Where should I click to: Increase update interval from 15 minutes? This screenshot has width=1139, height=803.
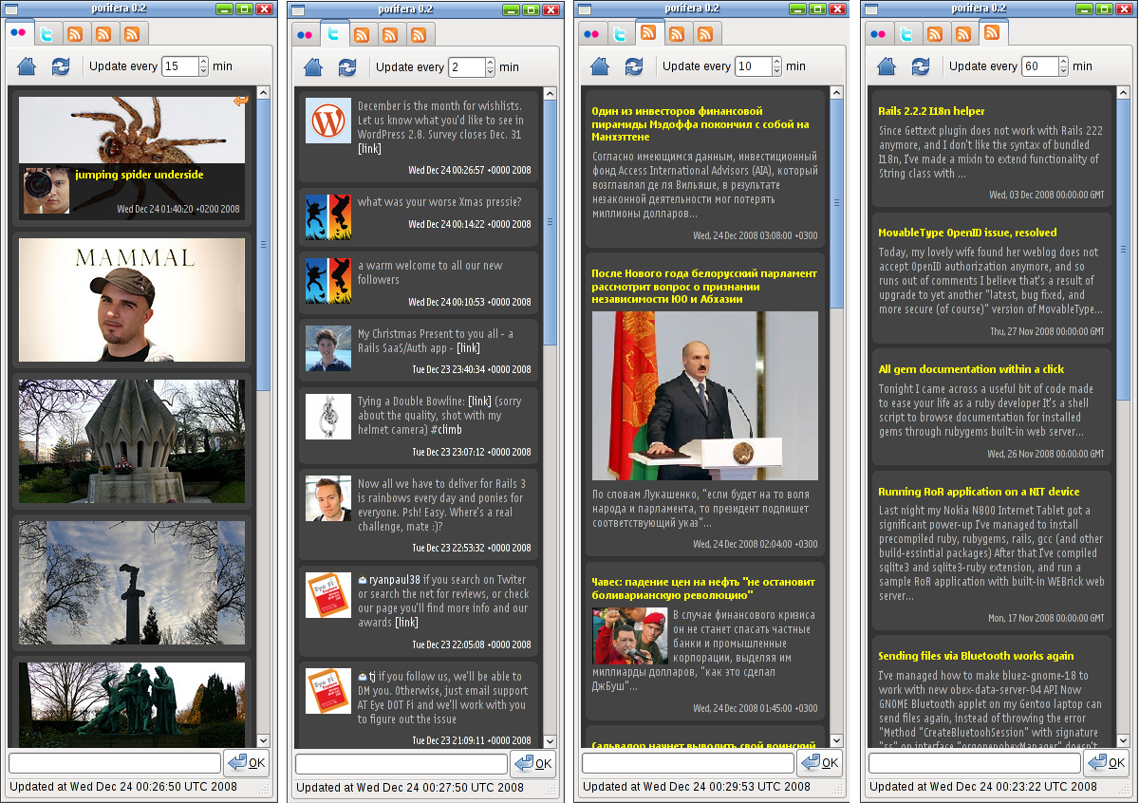point(203,62)
